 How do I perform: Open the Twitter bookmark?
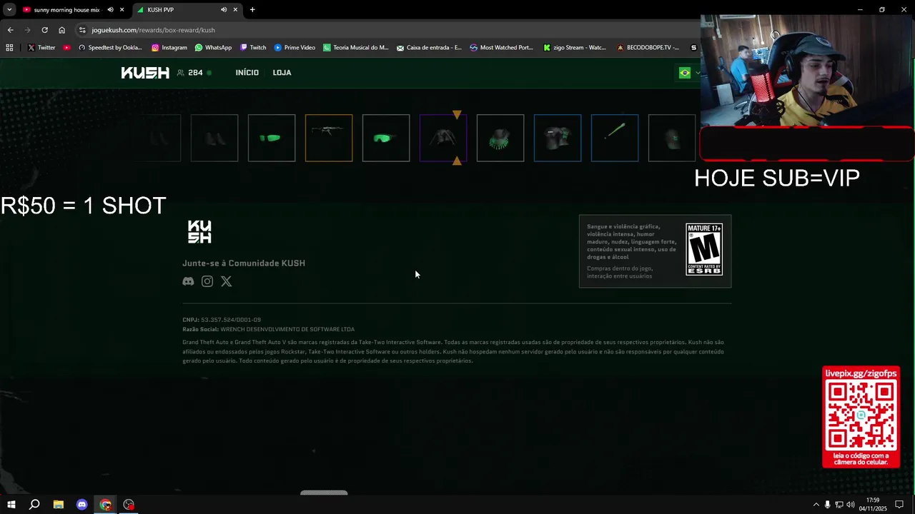coord(41,48)
